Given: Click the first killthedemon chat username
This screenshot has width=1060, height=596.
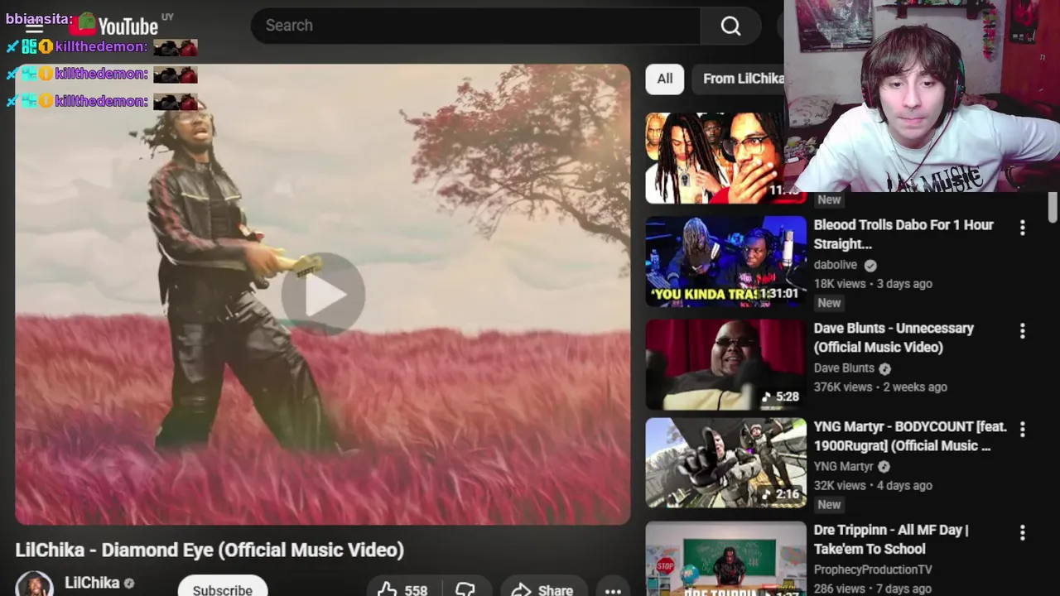Looking at the screenshot, I should 101,47.
